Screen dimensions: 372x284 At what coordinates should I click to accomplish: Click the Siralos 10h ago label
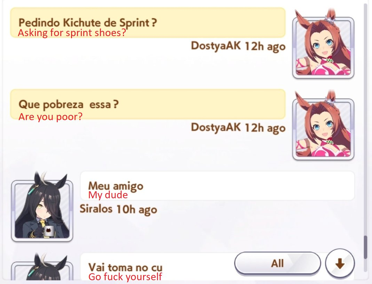[x=118, y=209]
